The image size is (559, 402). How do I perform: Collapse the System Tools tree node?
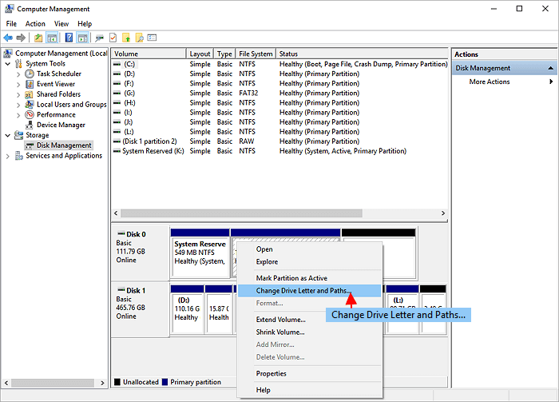click(8, 63)
